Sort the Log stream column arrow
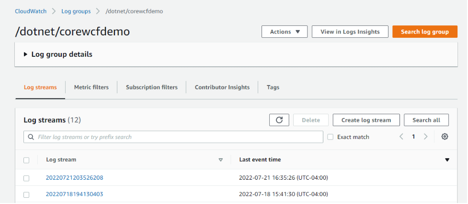Screen dimensions: 468x204 [x=221, y=160]
